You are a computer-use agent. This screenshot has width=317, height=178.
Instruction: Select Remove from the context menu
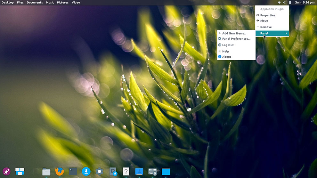tap(266, 27)
